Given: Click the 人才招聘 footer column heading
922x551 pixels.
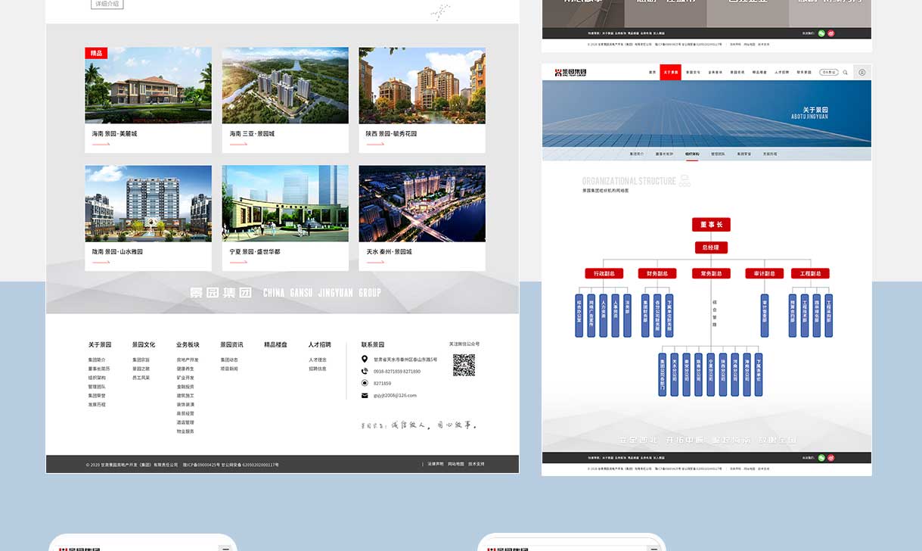Looking at the screenshot, I should pos(320,344).
